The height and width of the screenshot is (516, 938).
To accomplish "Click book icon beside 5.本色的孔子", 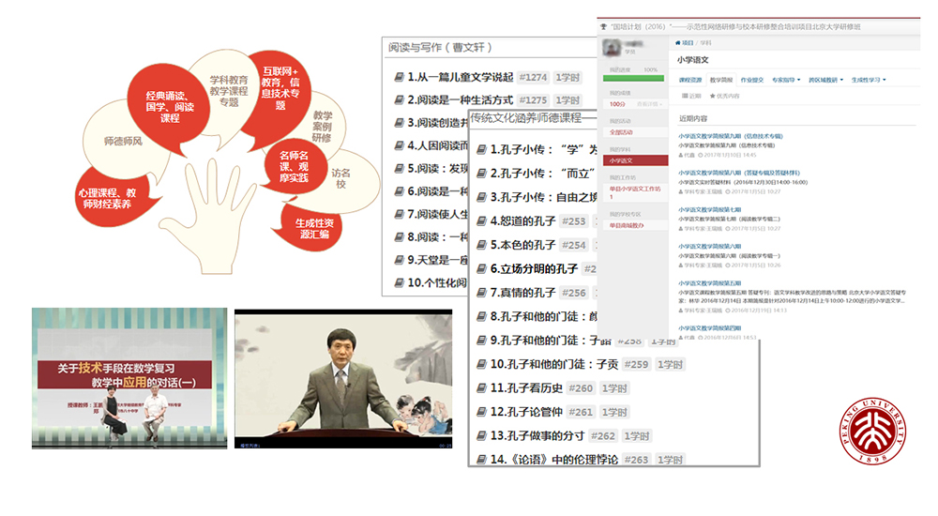I will click(481, 246).
